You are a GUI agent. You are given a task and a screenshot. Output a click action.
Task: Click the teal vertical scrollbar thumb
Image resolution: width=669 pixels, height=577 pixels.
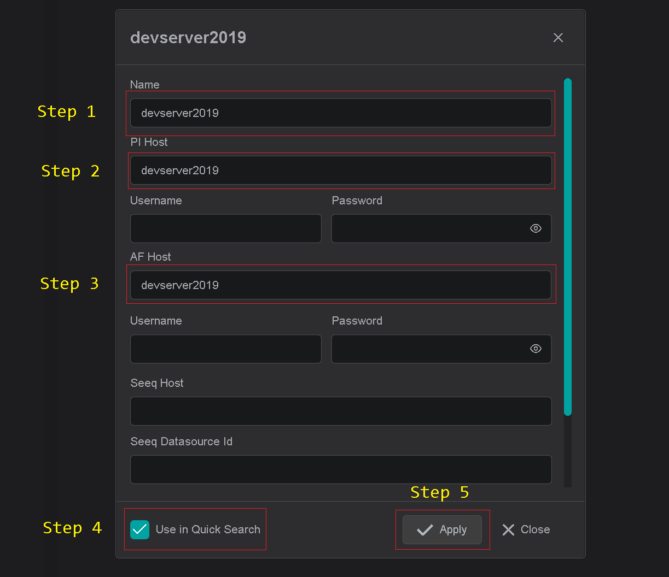568,246
